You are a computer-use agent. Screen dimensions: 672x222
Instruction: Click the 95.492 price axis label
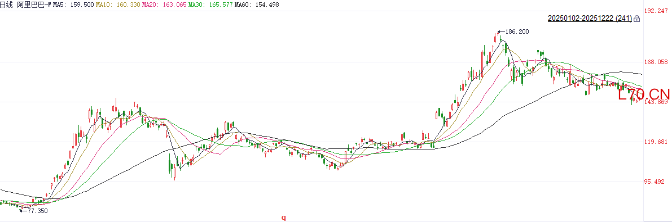[655, 182]
